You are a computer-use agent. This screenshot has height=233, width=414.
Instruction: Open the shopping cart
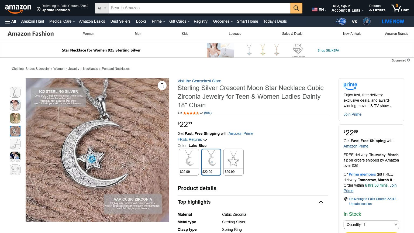[x=400, y=8]
